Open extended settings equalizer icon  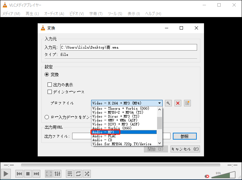pos(57,174)
